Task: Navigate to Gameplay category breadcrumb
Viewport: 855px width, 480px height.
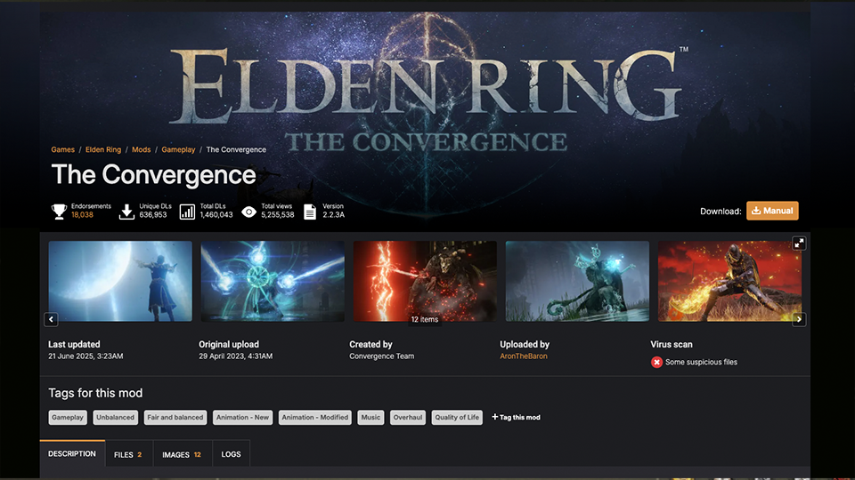Action: [x=178, y=149]
